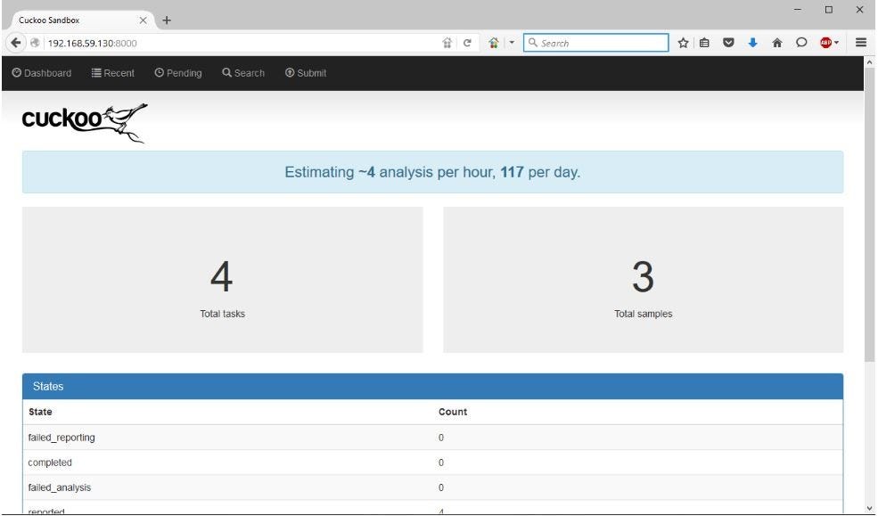Open the Pending tasks nav item
878x516 pixels.
[178, 73]
